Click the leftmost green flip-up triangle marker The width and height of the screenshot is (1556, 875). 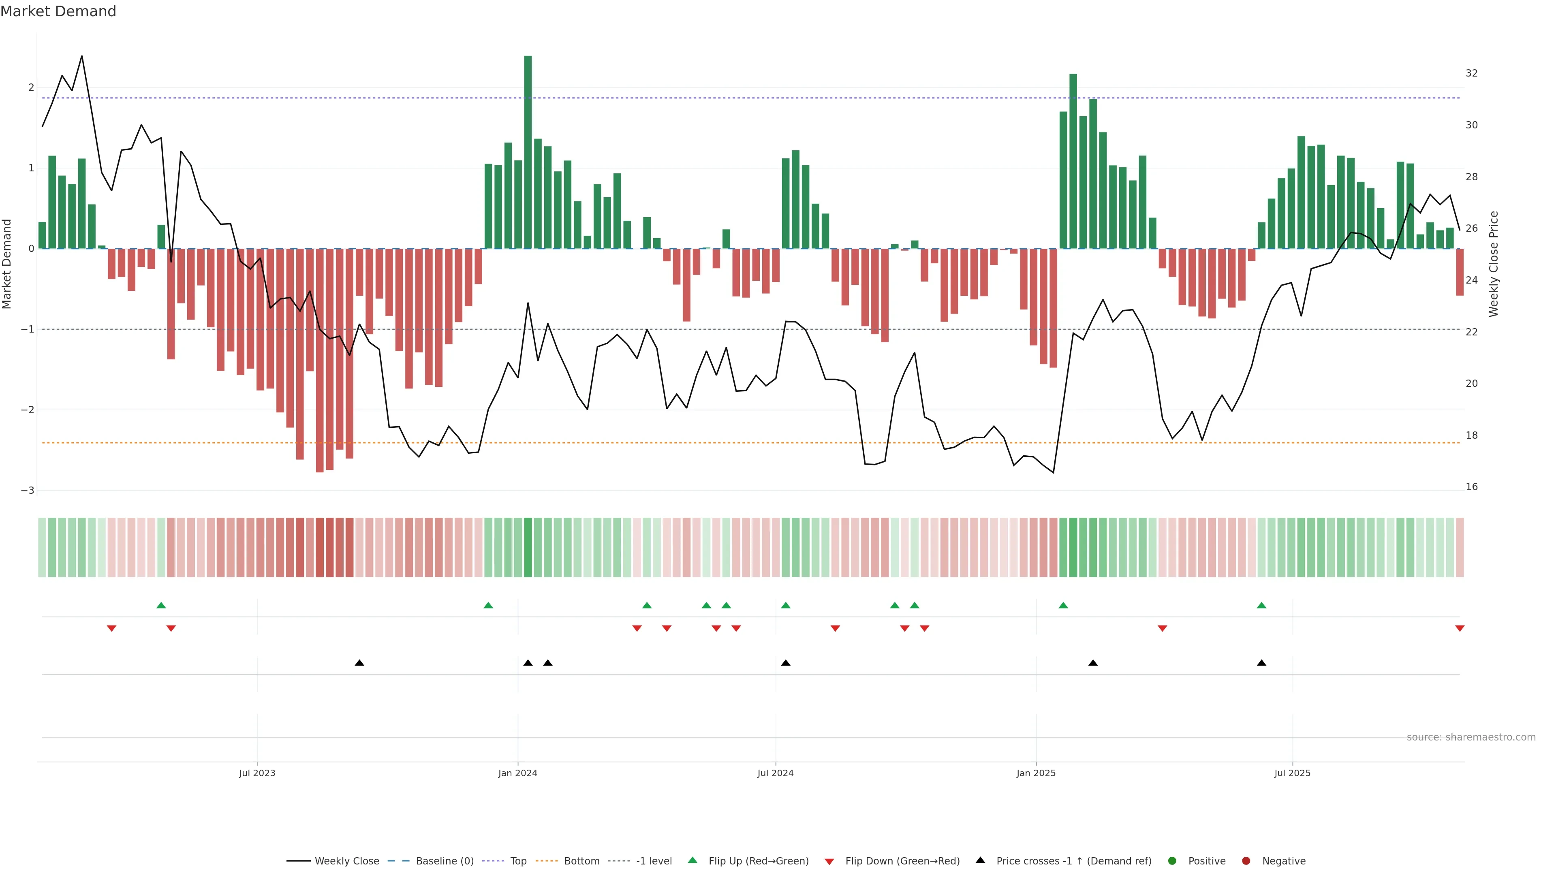coord(161,605)
